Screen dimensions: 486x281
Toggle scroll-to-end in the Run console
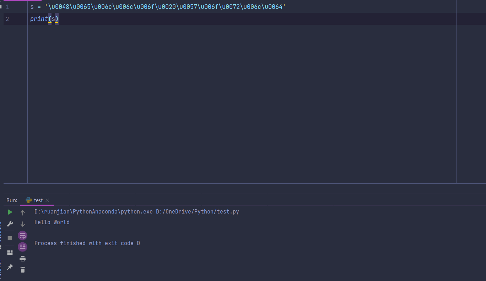click(23, 247)
